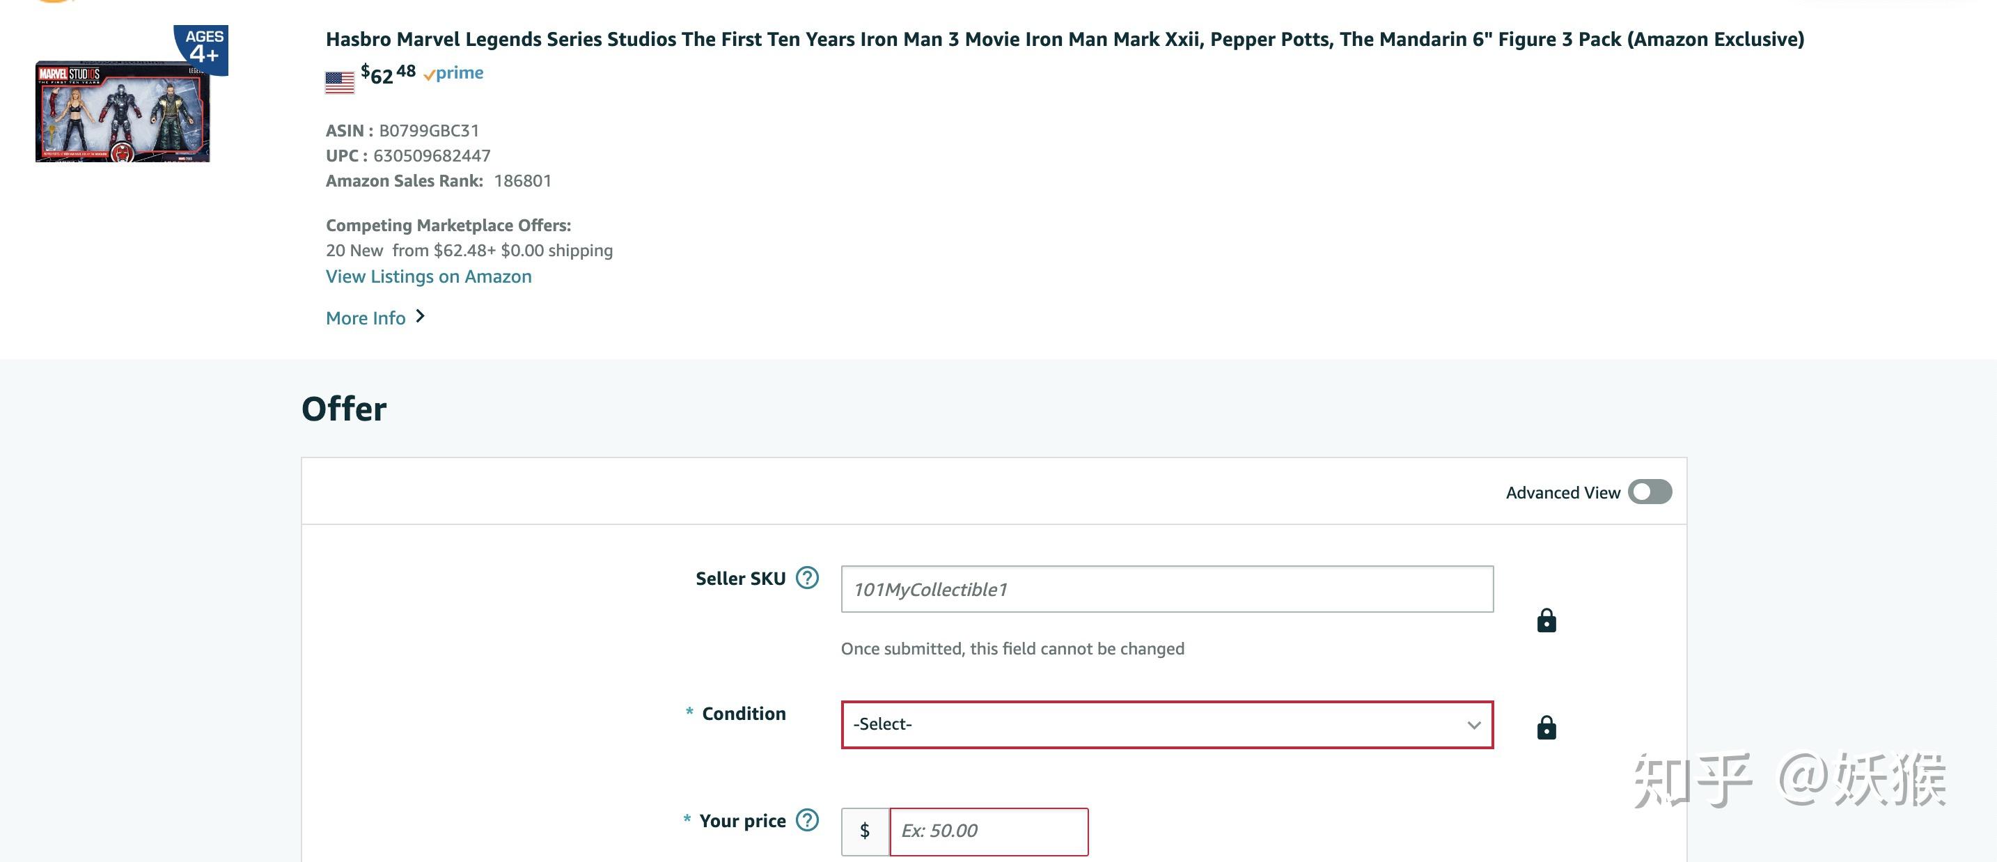This screenshot has width=1997, height=862.
Task: Focus the Seller SKU input field
Action: pyautogui.click(x=1166, y=589)
